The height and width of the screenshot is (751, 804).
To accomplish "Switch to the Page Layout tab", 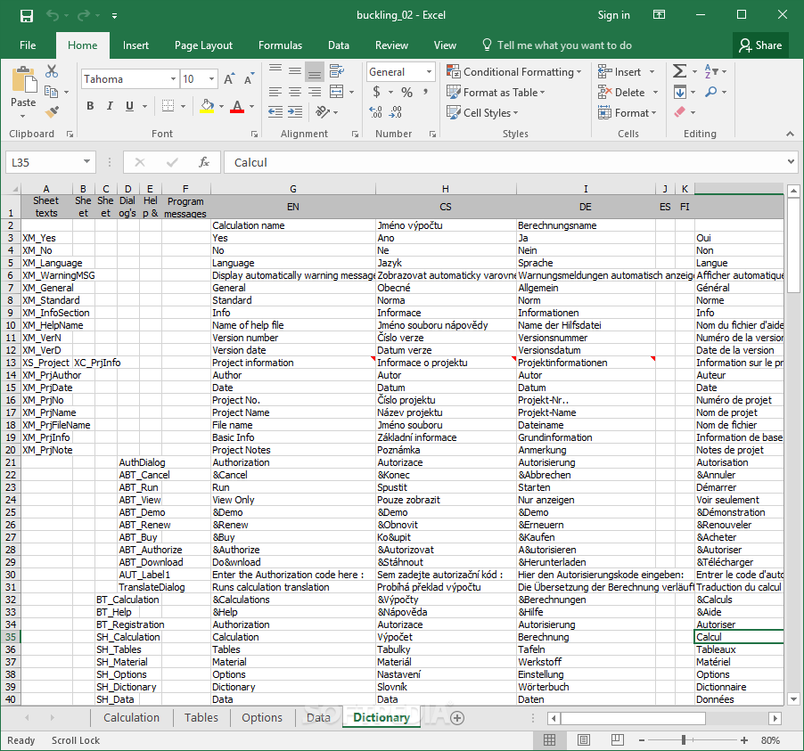I will (x=203, y=45).
